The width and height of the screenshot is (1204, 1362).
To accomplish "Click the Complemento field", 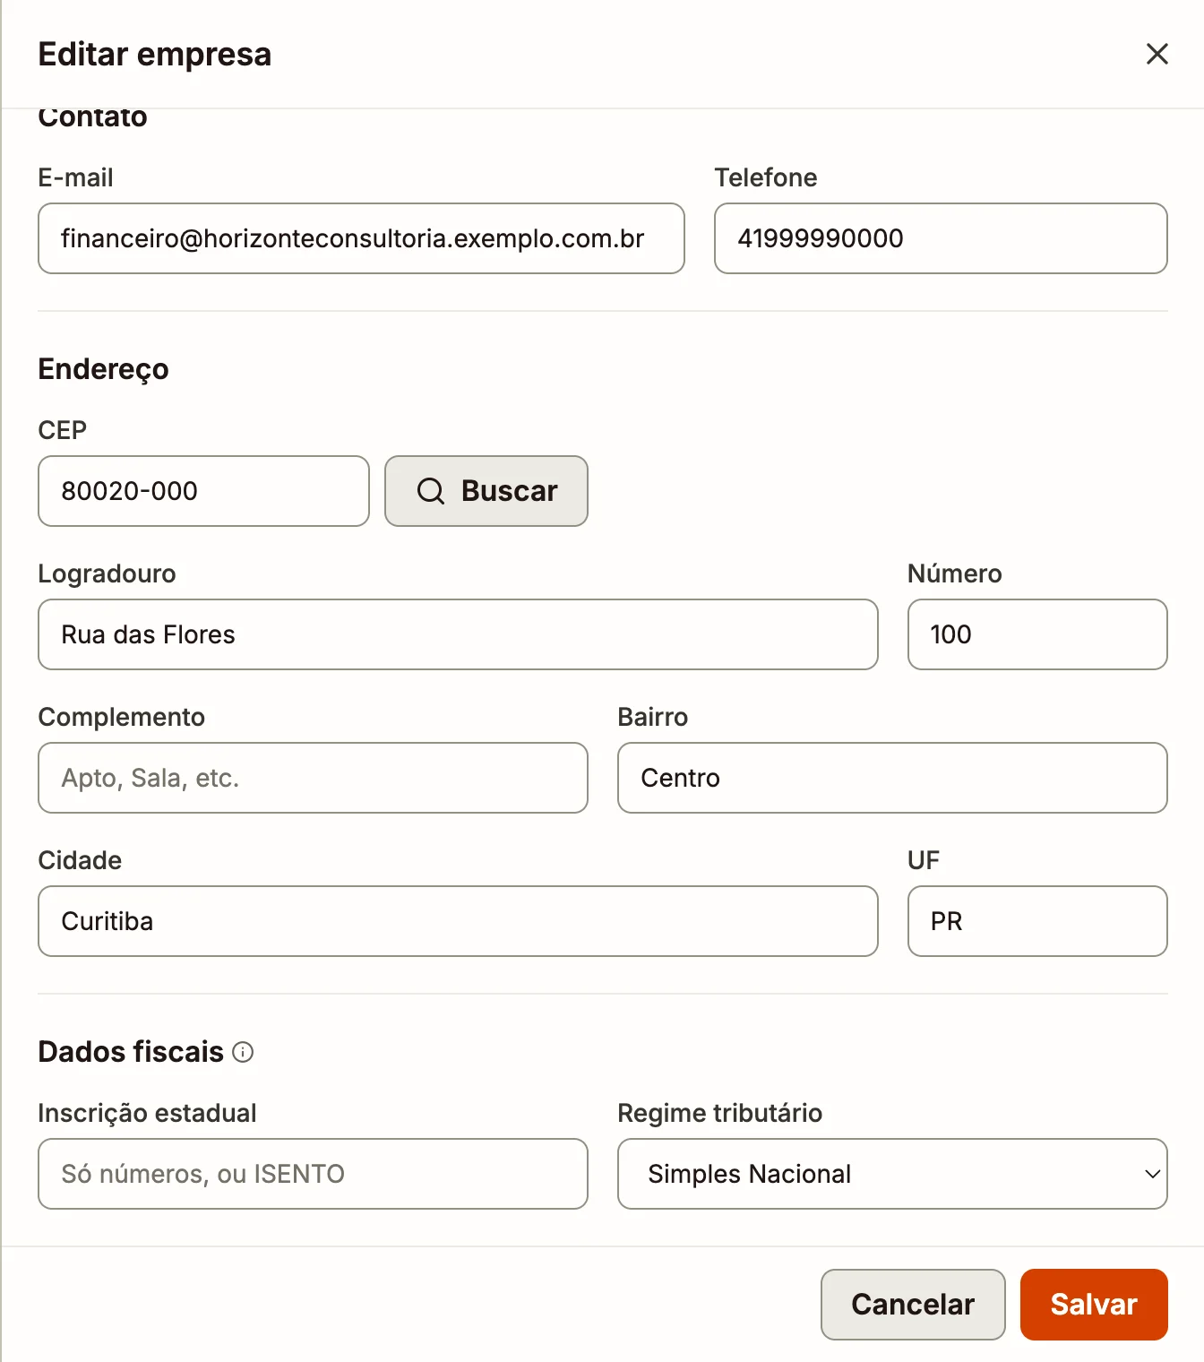I will pyautogui.click(x=313, y=778).
